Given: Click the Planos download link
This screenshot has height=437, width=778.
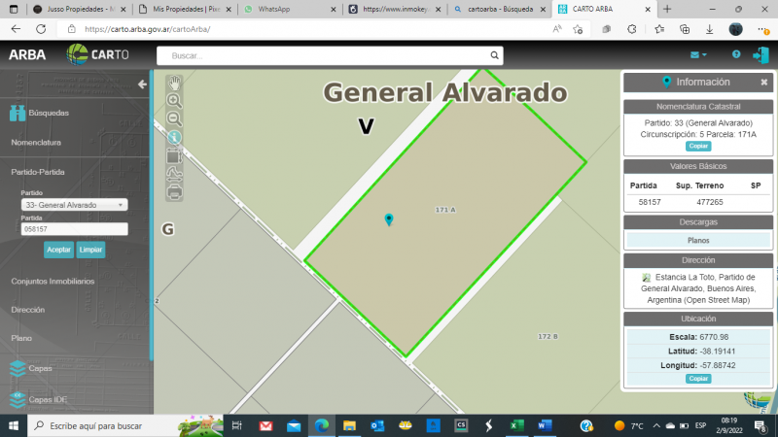Looking at the screenshot, I should pos(697,239).
